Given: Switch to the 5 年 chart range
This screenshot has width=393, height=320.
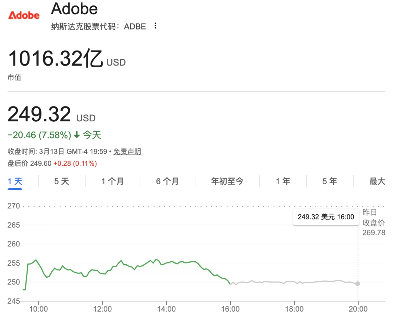Looking at the screenshot, I should [330, 181].
